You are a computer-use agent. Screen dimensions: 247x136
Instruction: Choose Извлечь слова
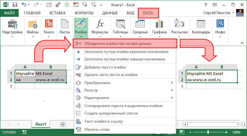125,129
